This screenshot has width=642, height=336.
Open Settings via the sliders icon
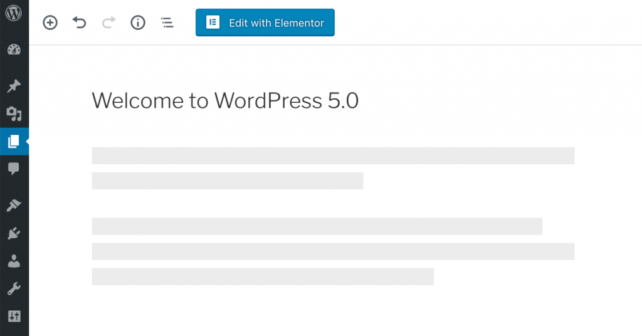pos(14,317)
